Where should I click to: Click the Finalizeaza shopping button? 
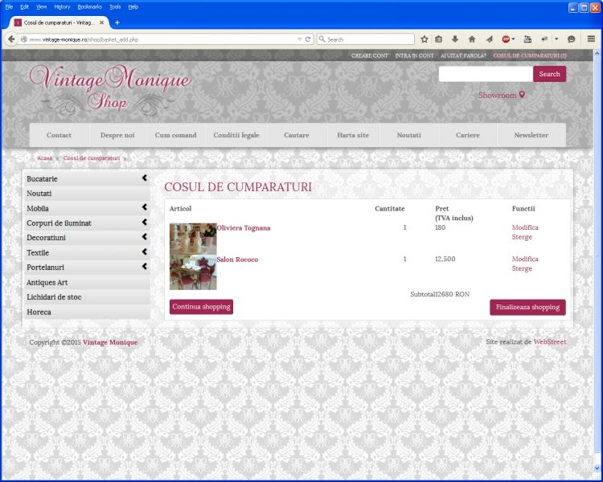tap(527, 307)
